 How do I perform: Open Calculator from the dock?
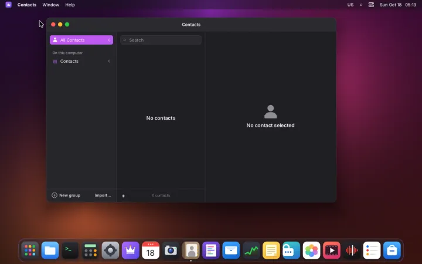pyautogui.click(x=90, y=251)
